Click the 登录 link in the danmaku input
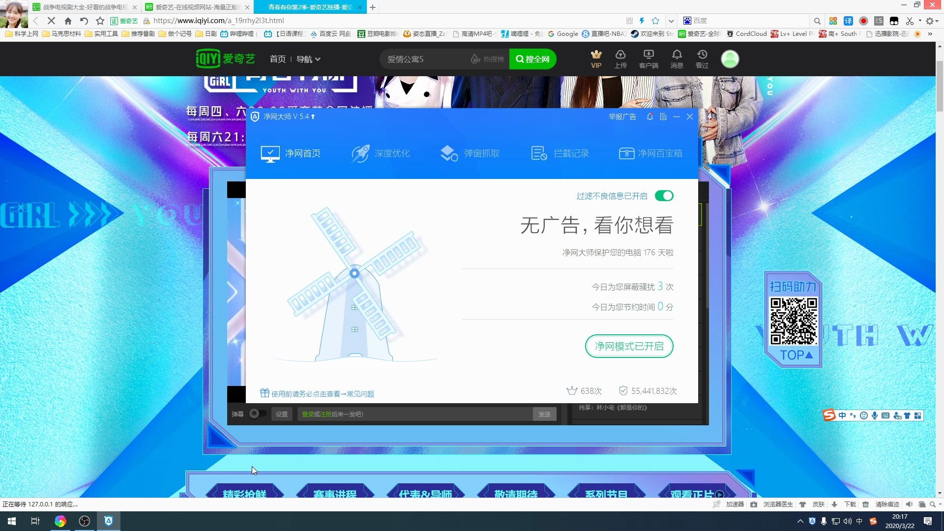 308,414
